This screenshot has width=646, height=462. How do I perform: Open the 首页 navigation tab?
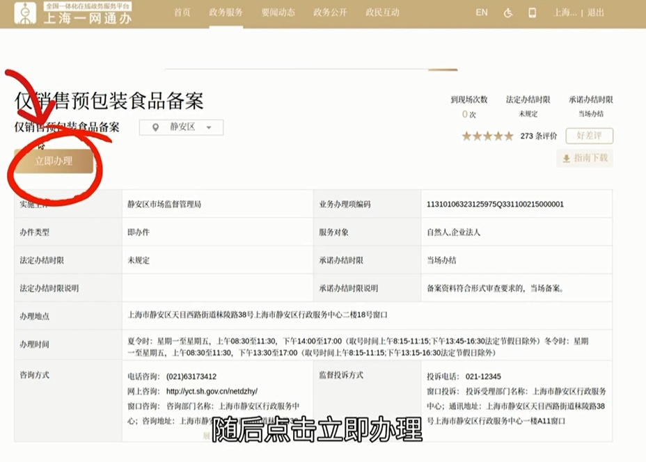182,13
